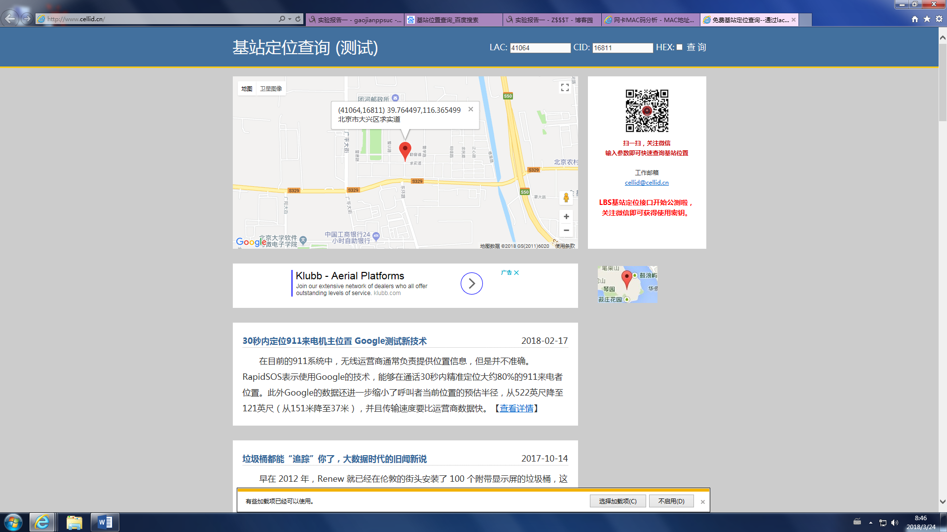Click the 不启用(D) add-on button
This screenshot has width=947, height=532.
(x=671, y=501)
